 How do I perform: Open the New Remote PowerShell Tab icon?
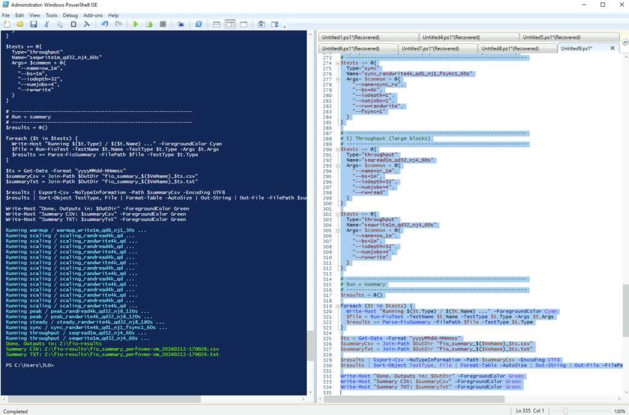[181, 24]
